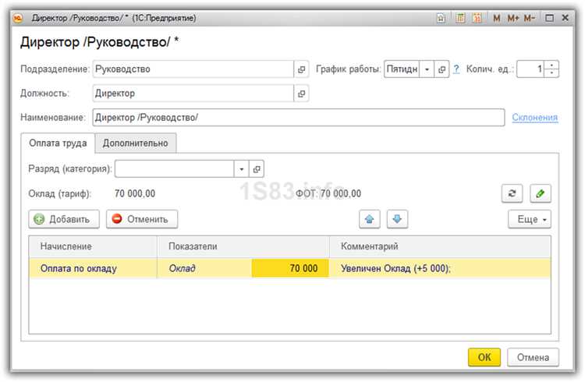Viewport: 585px width, 382px height.
Task: Click the M memory button in the title bar
Action: 497,18
